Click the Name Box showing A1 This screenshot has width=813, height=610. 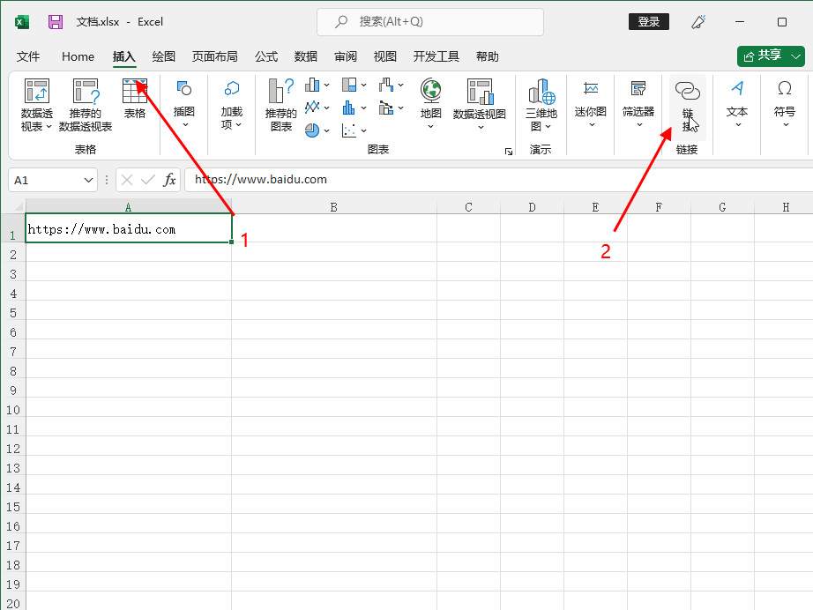point(46,181)
